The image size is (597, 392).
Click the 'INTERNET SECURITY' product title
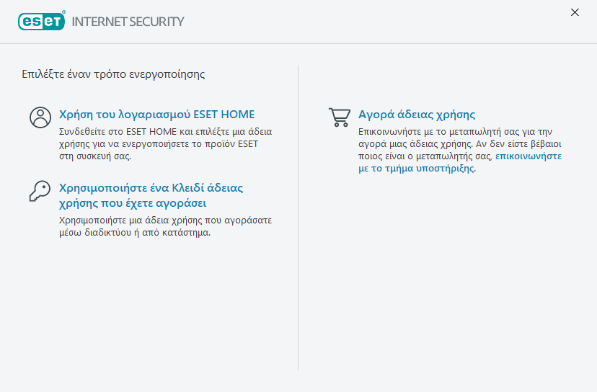(x=128, y=22)
